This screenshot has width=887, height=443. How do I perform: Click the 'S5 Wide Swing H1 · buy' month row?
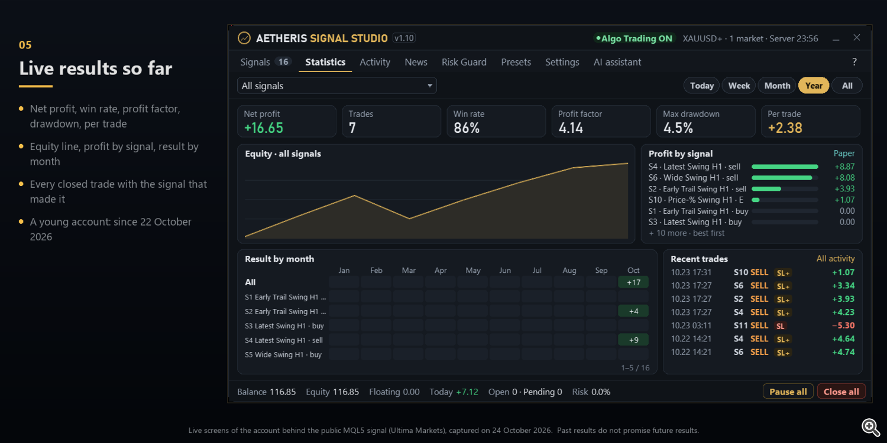(446, 355)
